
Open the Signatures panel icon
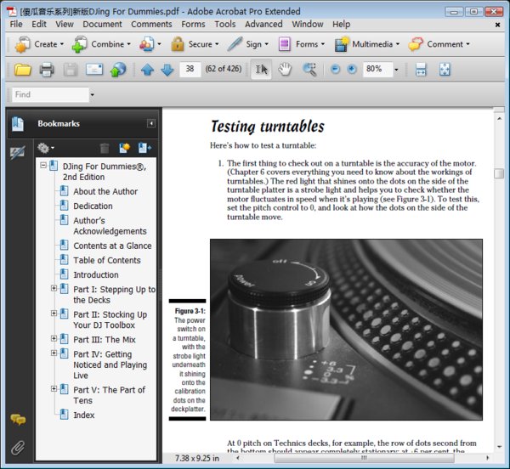[x=17, y=153]
